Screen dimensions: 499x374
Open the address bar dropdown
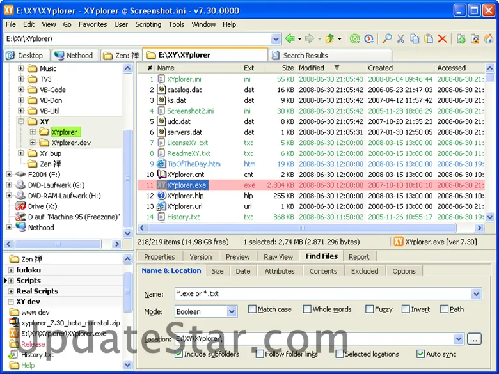(276, 39)
